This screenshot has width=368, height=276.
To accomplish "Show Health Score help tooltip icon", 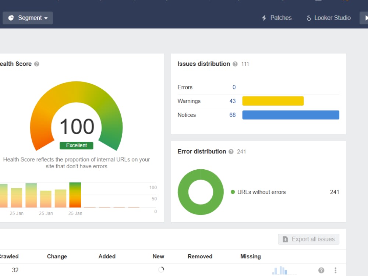I will pos(36,64).
